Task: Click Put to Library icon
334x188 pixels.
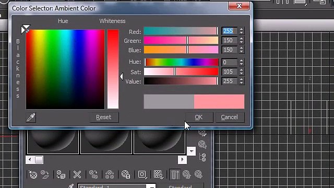Action: click(126, 174)
